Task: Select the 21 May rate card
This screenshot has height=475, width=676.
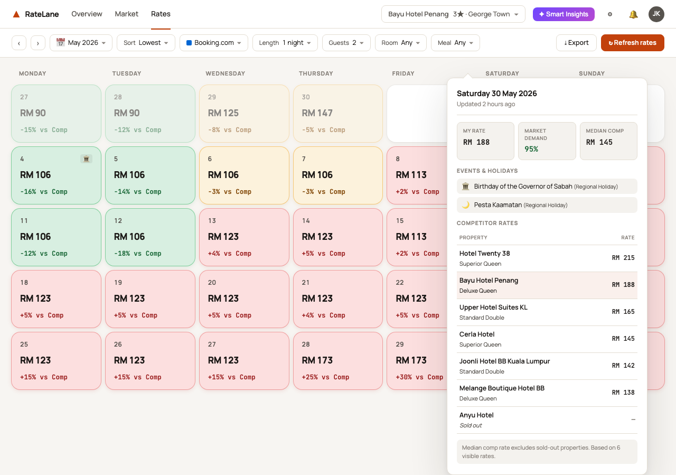Action: tap(338, 299)
